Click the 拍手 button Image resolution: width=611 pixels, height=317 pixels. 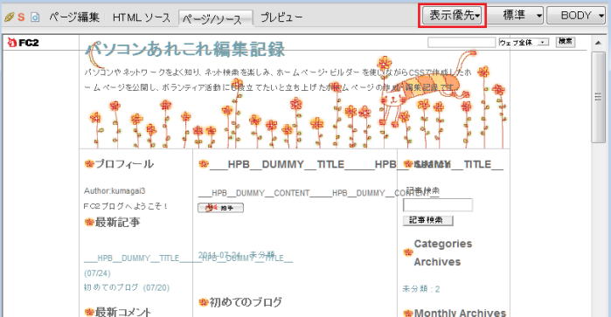pos(220,208)
